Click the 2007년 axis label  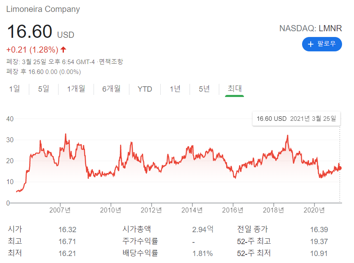[x=60, y=210]
